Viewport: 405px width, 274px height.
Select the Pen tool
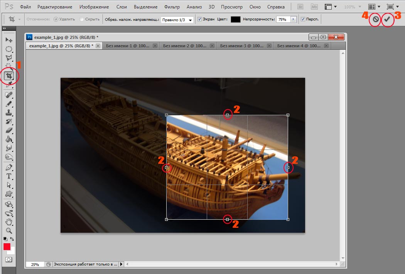(8, 168)
